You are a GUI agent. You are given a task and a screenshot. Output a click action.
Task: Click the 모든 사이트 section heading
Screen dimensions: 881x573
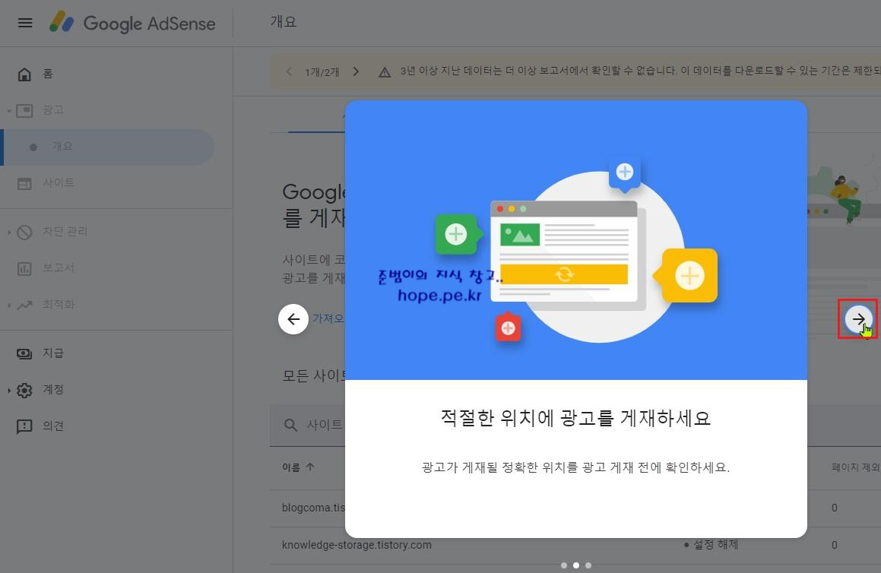point(313,375)
